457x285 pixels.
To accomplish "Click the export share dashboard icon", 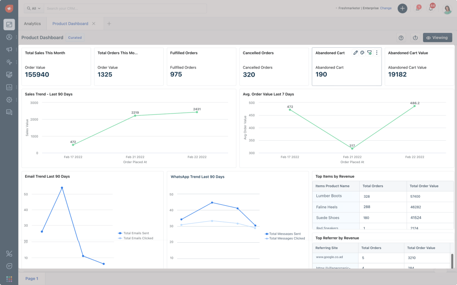I will (415, 38).
